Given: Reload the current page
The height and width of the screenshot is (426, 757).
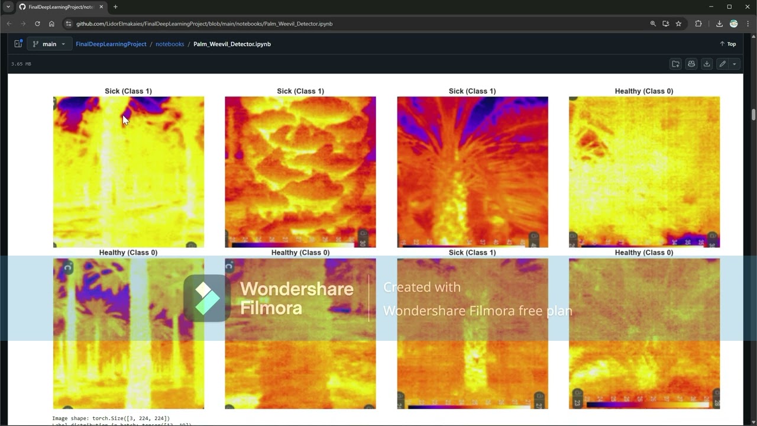Looking at the screenshot, I should coord(37,24).
